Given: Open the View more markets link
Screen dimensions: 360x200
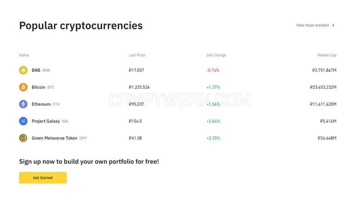Looking at the screenshot, I should pos(312,25).
